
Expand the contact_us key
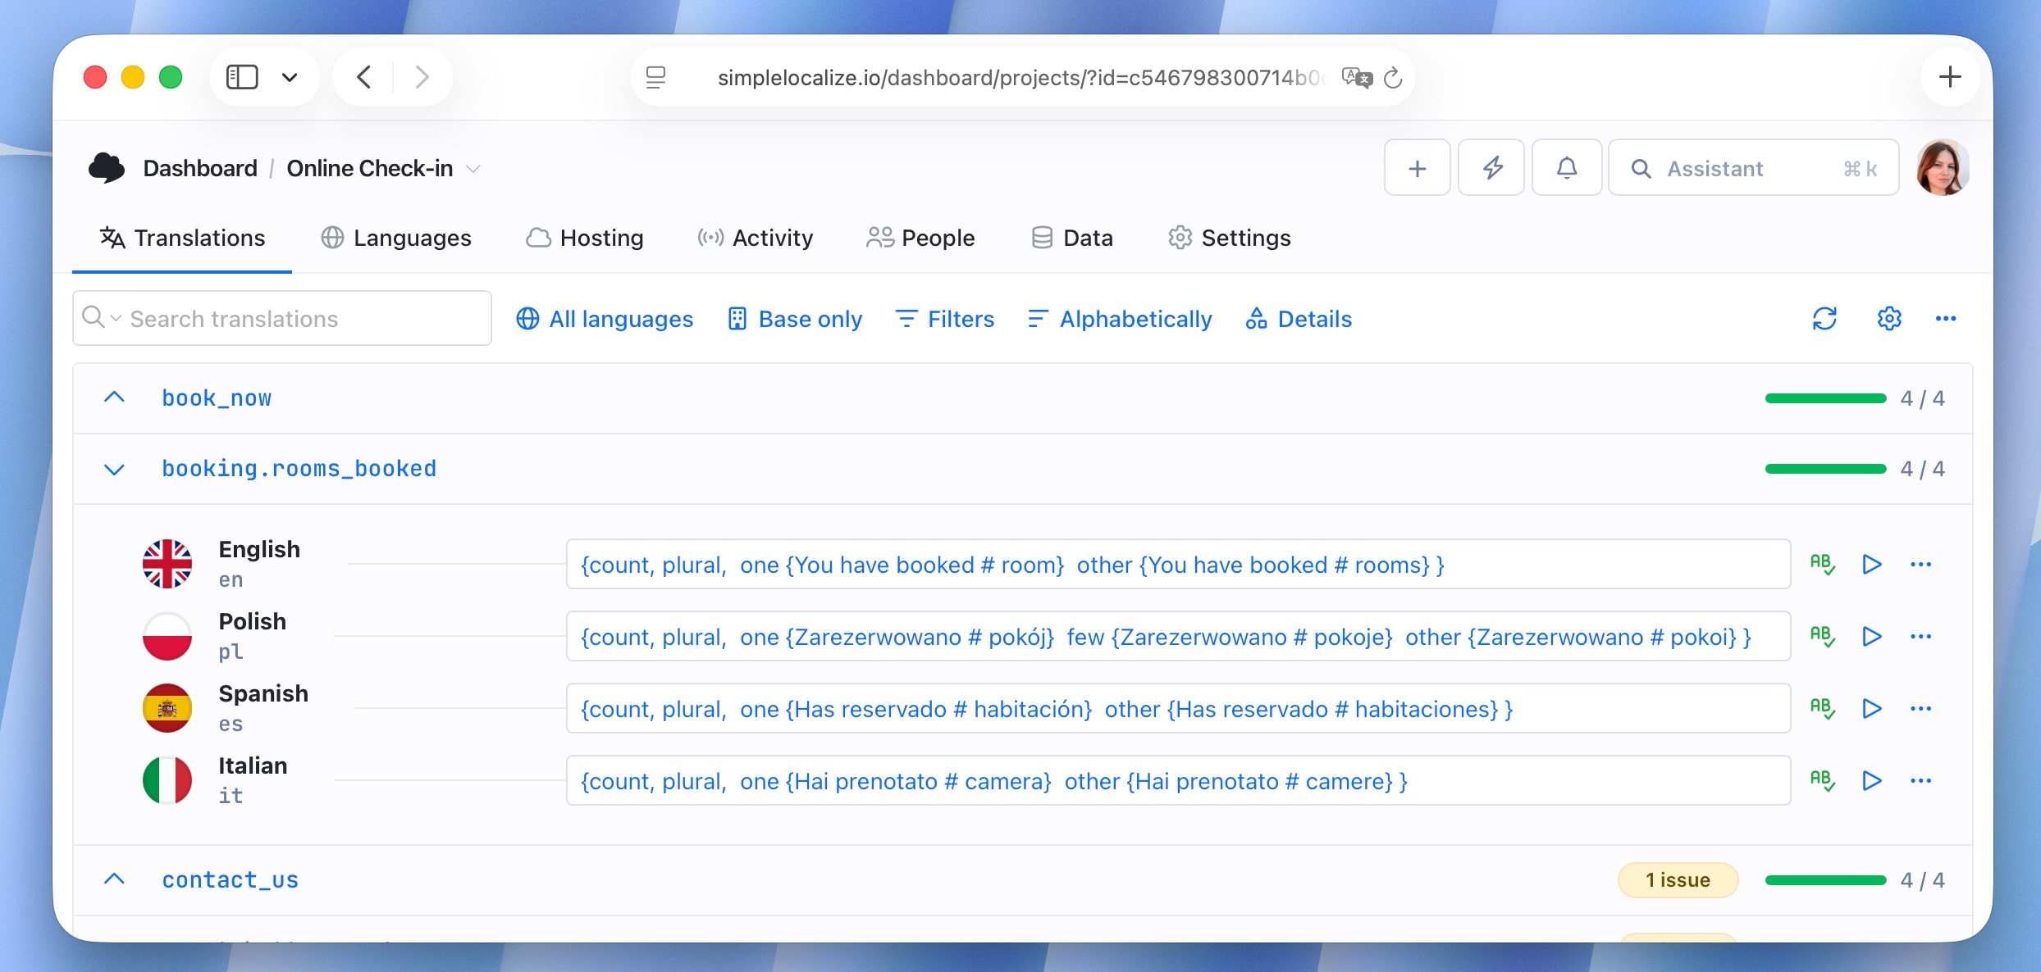click(x=115, y=879)
